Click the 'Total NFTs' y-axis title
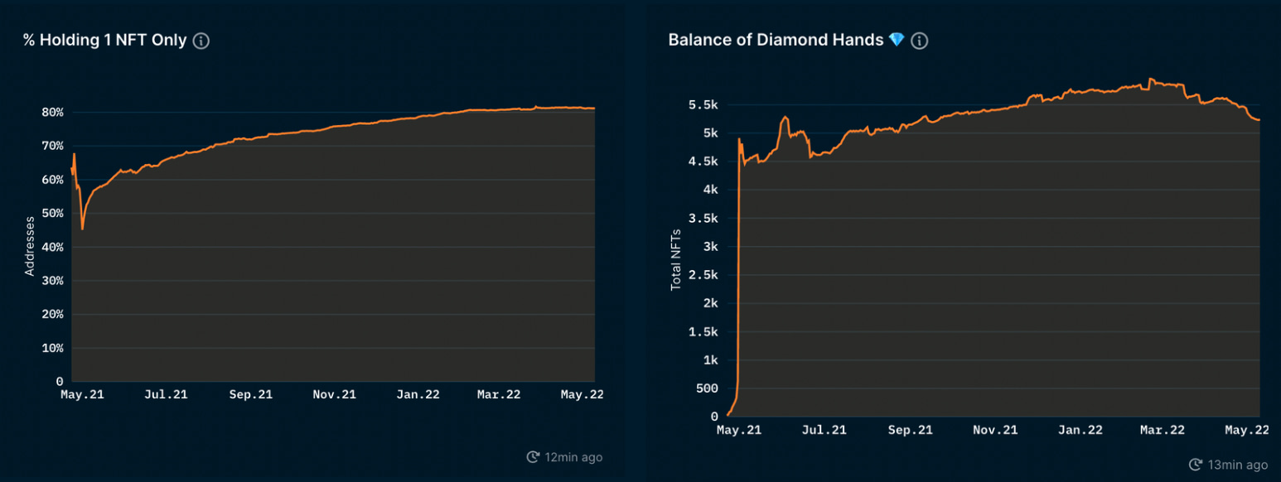The image size is (1281, 482). [675, 259]
